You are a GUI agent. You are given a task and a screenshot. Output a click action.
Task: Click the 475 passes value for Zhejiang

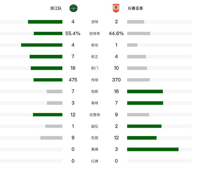73,80
